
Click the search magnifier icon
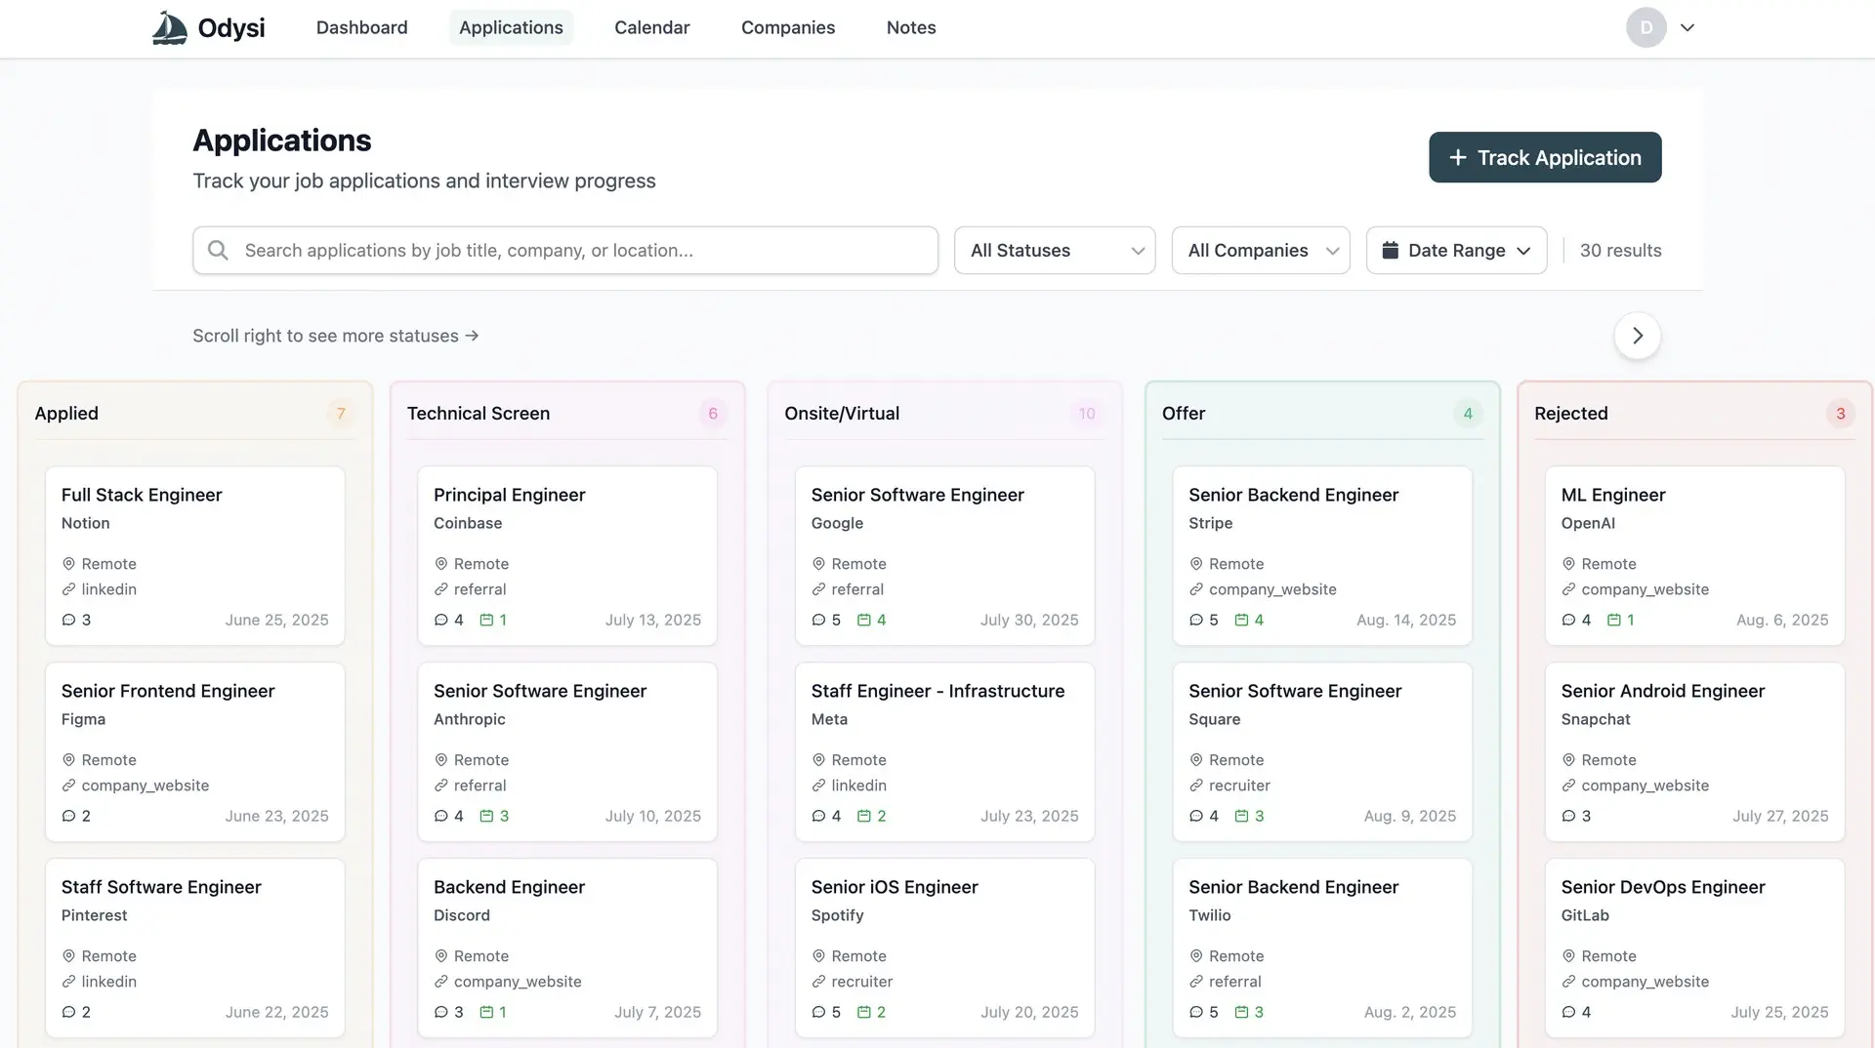coord(218,251)
